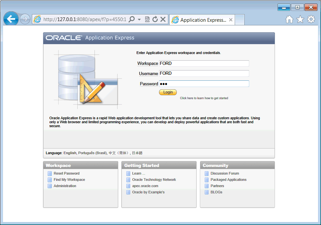The image size is (321, 225).
Task: Open the Packaged Applications link
Action: 228,180
